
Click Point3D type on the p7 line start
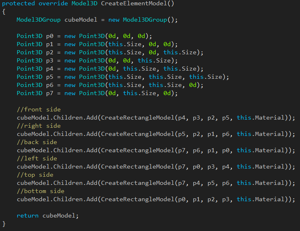(29, 93)
